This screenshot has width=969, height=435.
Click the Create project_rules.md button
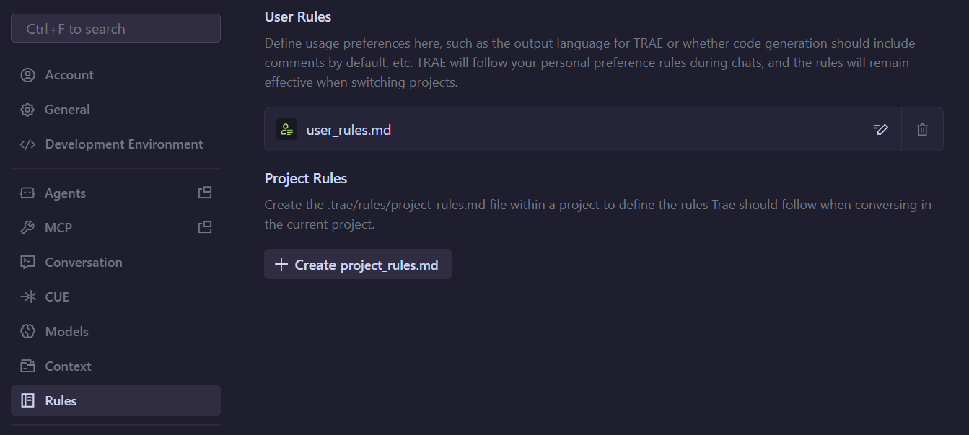tap(357, 264)
